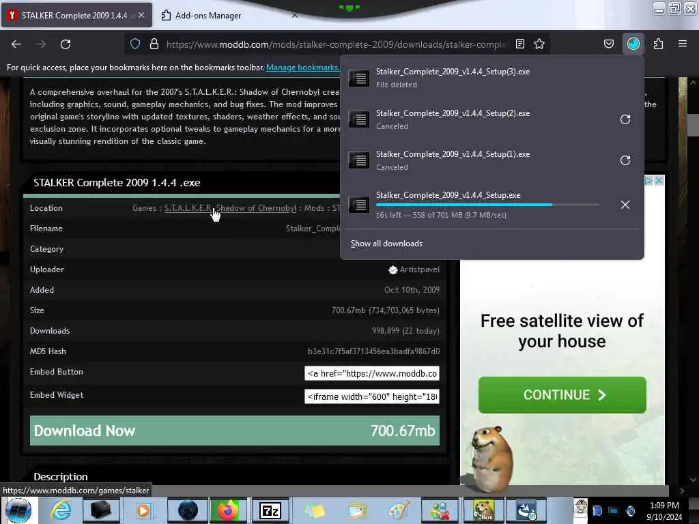Open 7-Zip from the taskbar
Viewport: 699px width, 524px height.
click(x=270, y=510)
